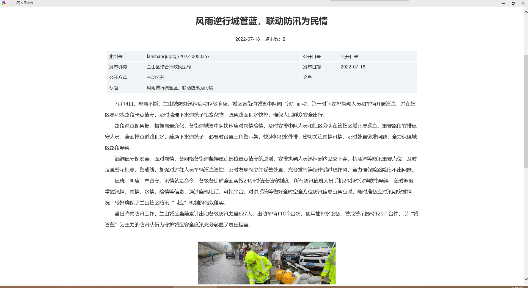Click the date 2022-07-18 under the headline
The image size is (528, 288).
[x=248, y=39]
